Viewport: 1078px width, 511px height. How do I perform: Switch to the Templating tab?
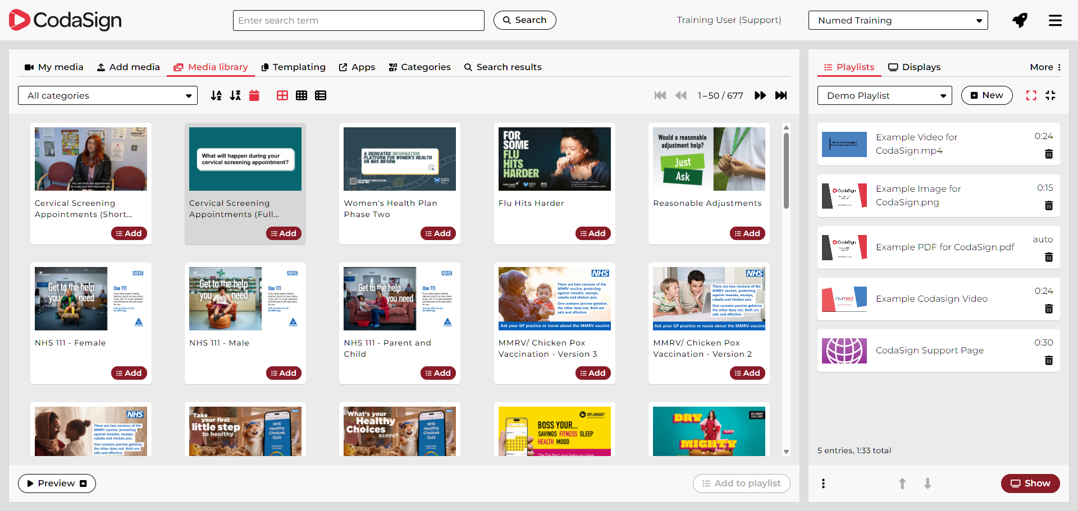pos(294,67)
